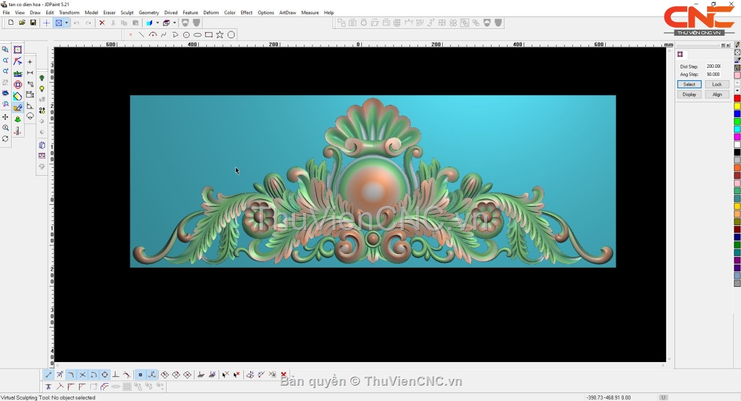Click the Lock button
The width and height of the screenshot is (741, 401).
pyautogui.click(x=717, y=85)
